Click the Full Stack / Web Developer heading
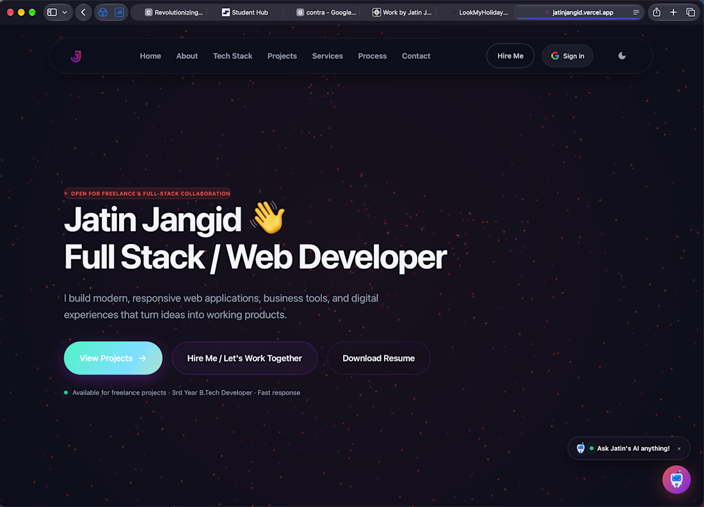The width and height of the screenshot is (704, 507). 255,257
